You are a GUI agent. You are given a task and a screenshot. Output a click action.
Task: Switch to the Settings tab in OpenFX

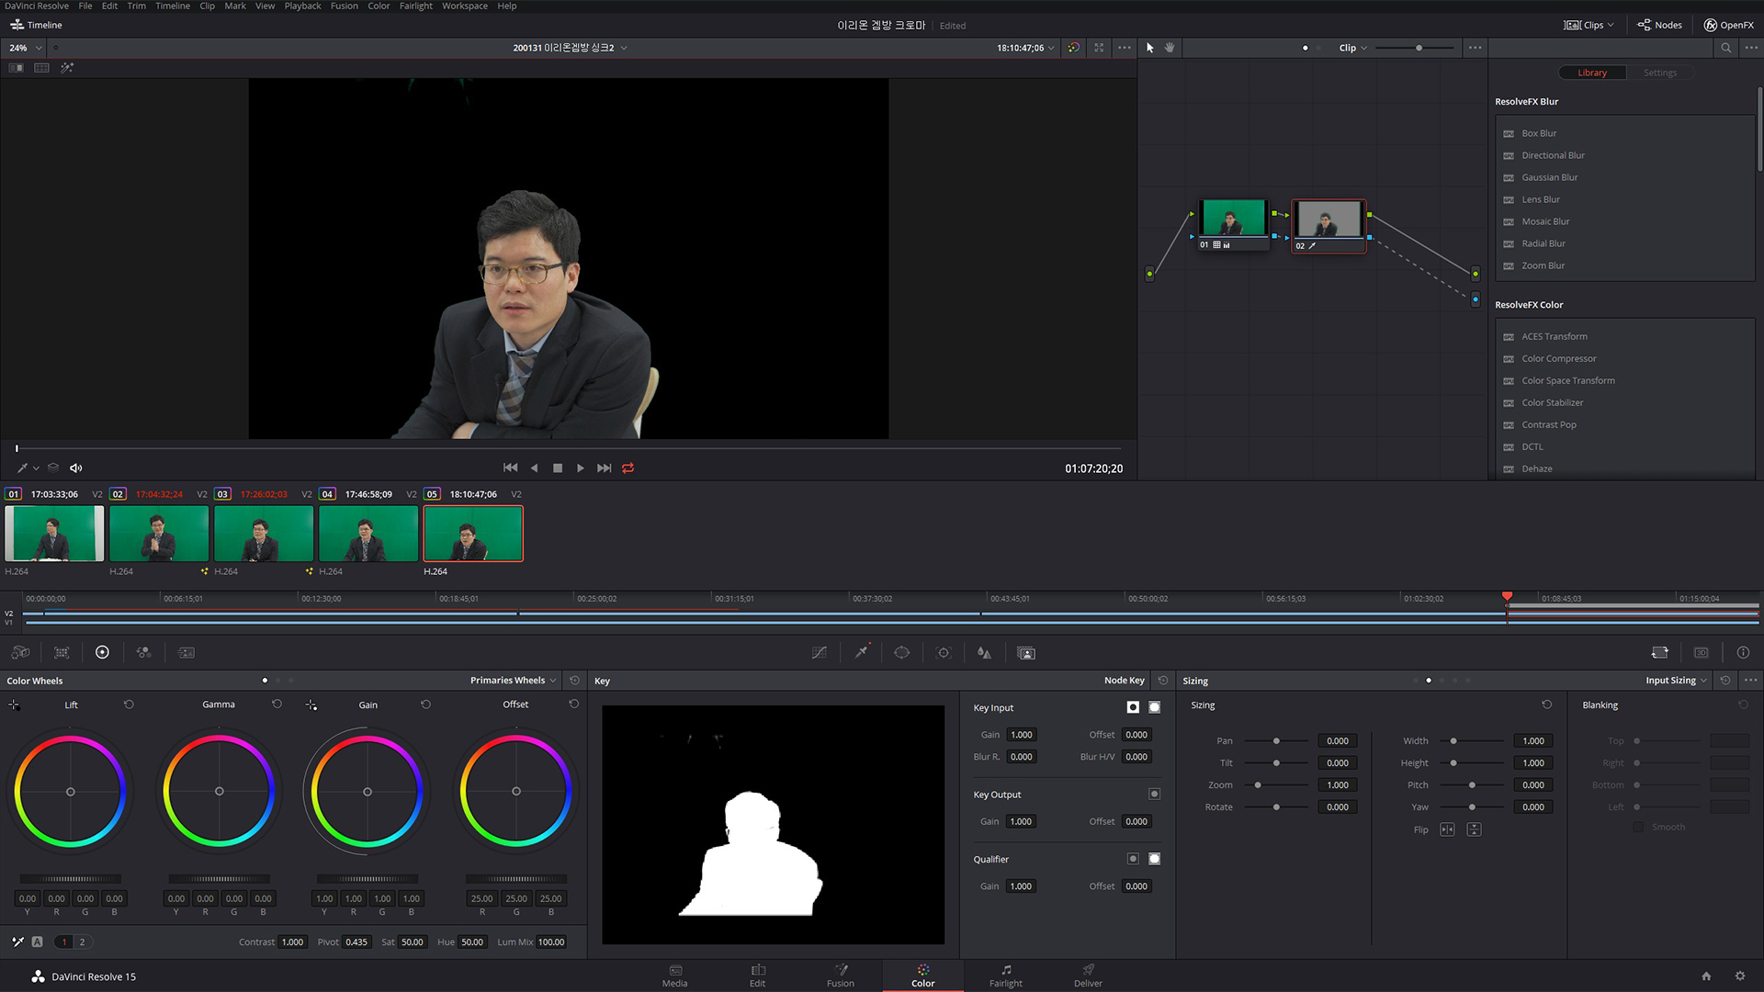[1659, 73]
